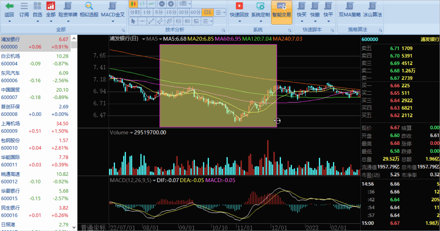Image resolution: width=440 pixels, height=231 pixels.
Task: Expand the 技术分析 group launcher
Action: [224, 30]
